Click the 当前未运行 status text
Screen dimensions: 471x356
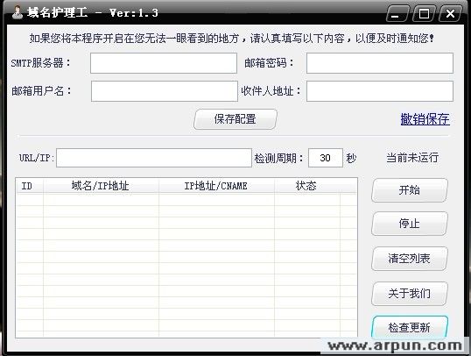point(412,157)
